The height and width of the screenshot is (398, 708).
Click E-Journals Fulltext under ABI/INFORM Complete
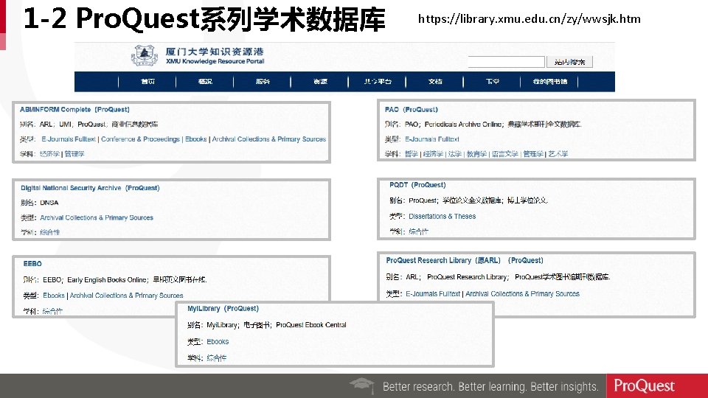tap(69, 139)
